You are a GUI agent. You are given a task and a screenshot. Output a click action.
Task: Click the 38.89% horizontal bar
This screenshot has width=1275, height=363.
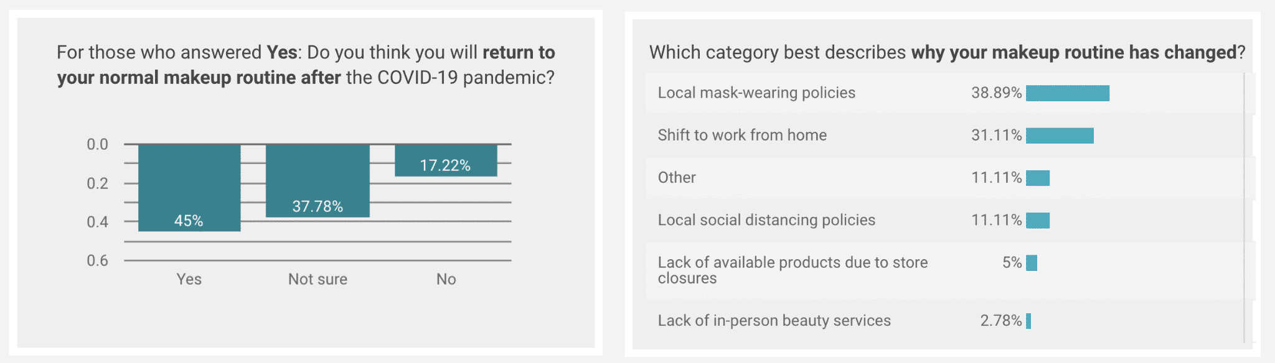click(1068, 93)
